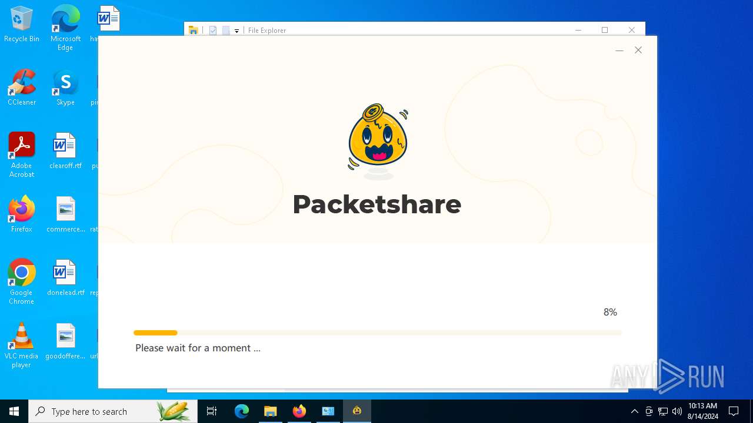This screenshot has height=423, width=753.
Task: Click the taskbar app next to Firefox
Action: (x=328, y=411)
